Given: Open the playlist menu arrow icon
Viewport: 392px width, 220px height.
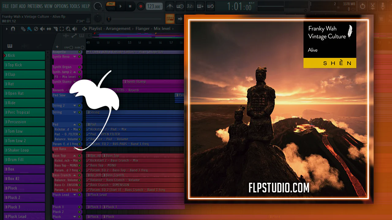Looking at the screenshot, I should point(6,29).
